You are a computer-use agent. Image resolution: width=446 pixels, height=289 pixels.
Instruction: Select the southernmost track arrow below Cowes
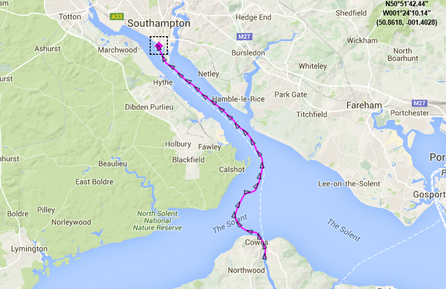pyautogui.click(x=265, y=256)
